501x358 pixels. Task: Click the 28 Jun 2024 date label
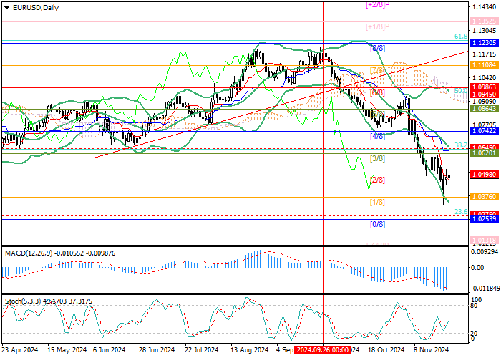tap(157, 350)
